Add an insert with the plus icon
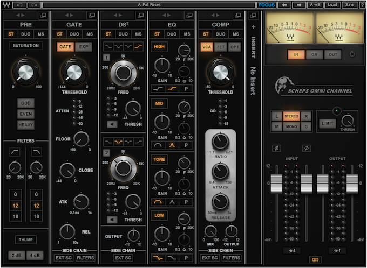Screen dimensions: 367x268 coord(253,27)
